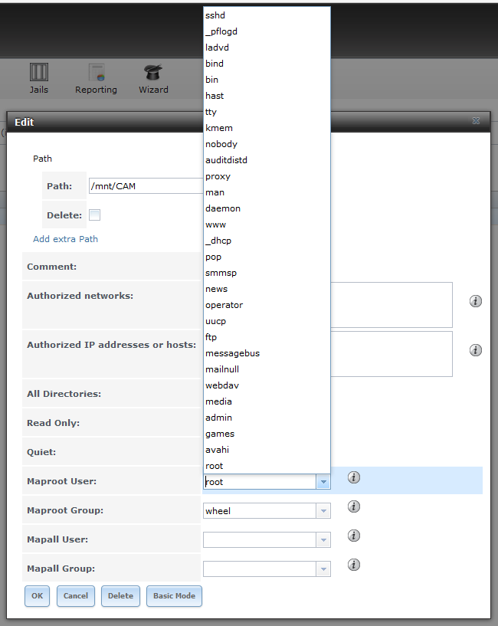Select proxy in the dropdown list

[267, 176]
